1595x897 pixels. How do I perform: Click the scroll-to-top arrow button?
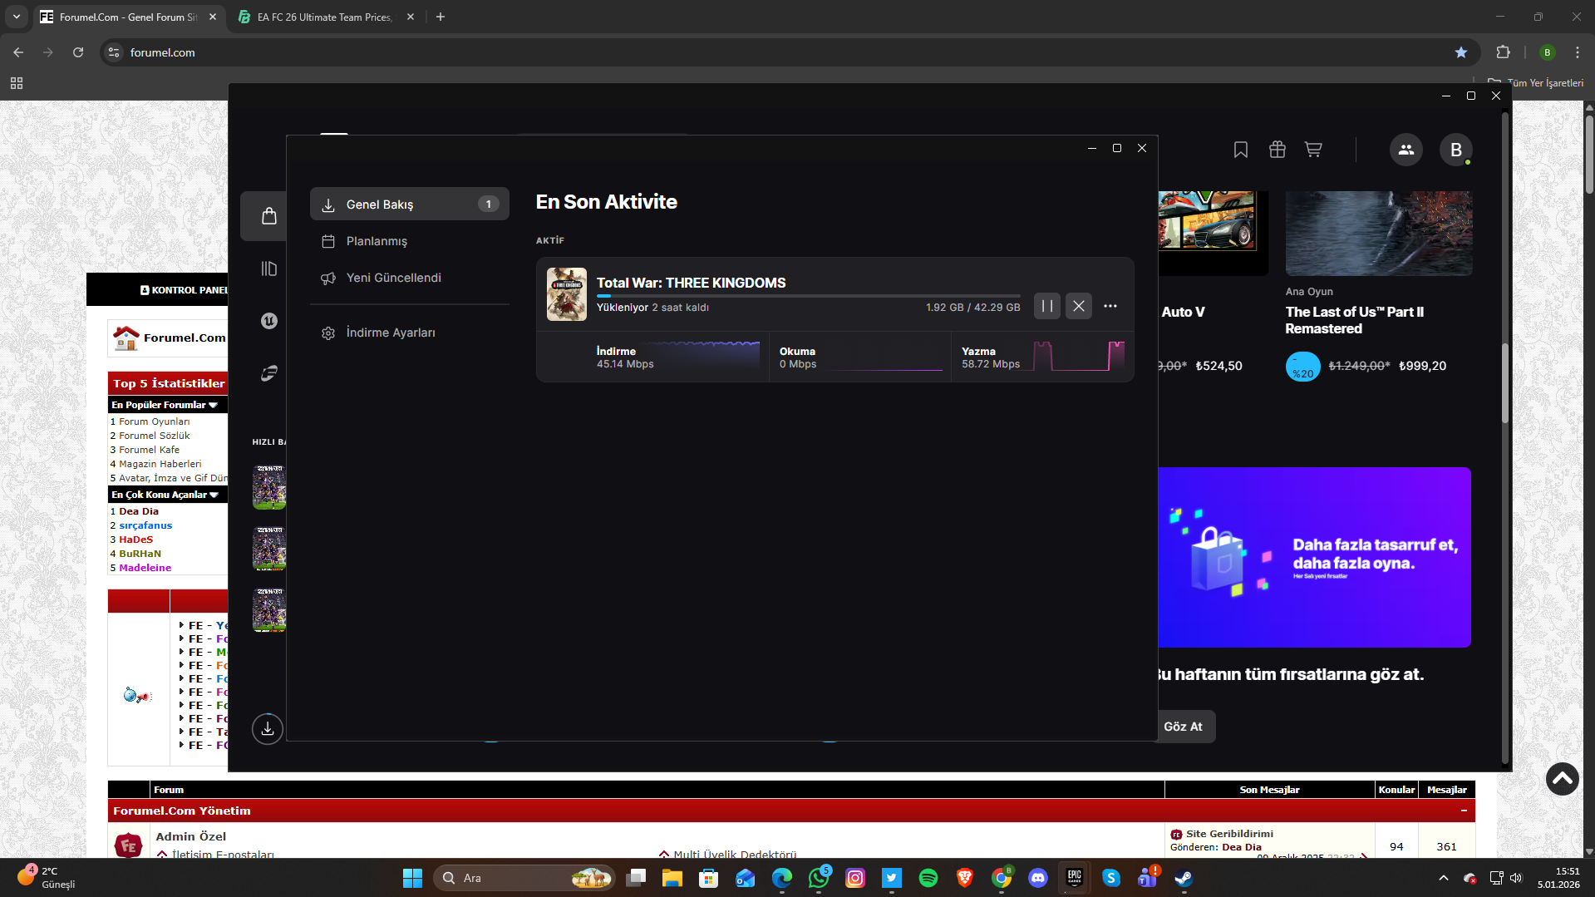(1563, 779)
